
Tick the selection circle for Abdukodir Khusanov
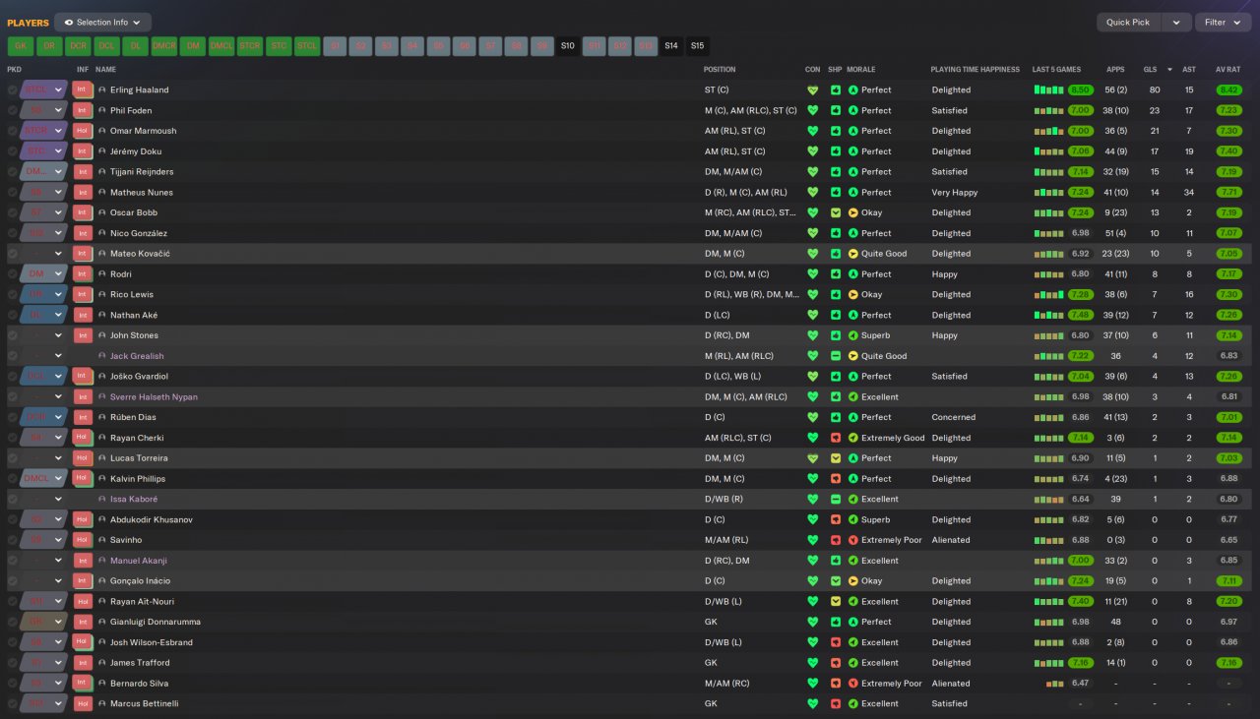[x=13, y=519]
